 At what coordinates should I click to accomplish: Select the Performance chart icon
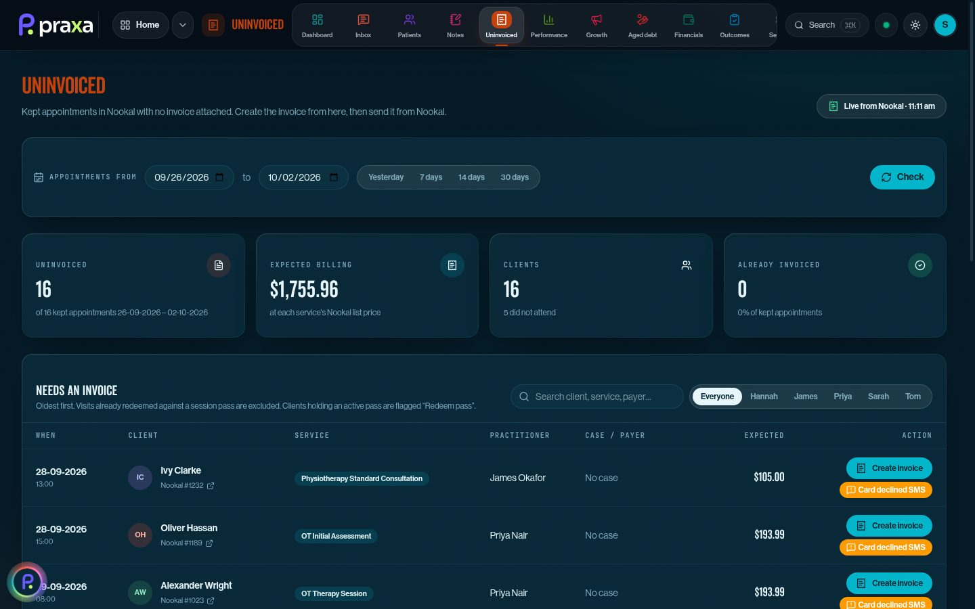coord(548,25)
